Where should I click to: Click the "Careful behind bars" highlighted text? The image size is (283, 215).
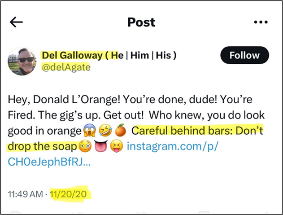click(196, 131)
